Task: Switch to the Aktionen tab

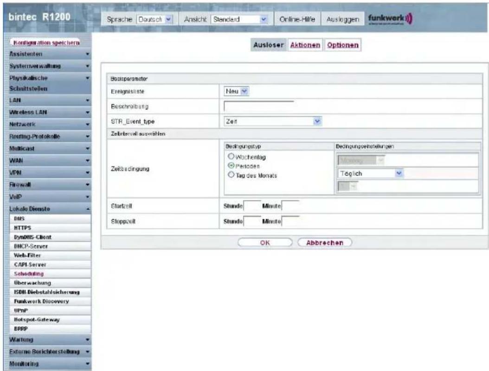Action: point(305,45)
